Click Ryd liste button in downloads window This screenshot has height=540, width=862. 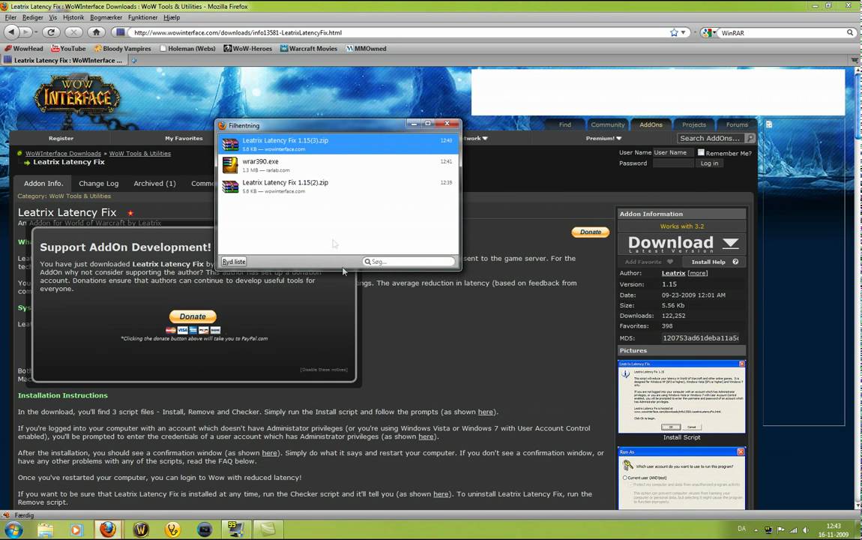point(234,262)
